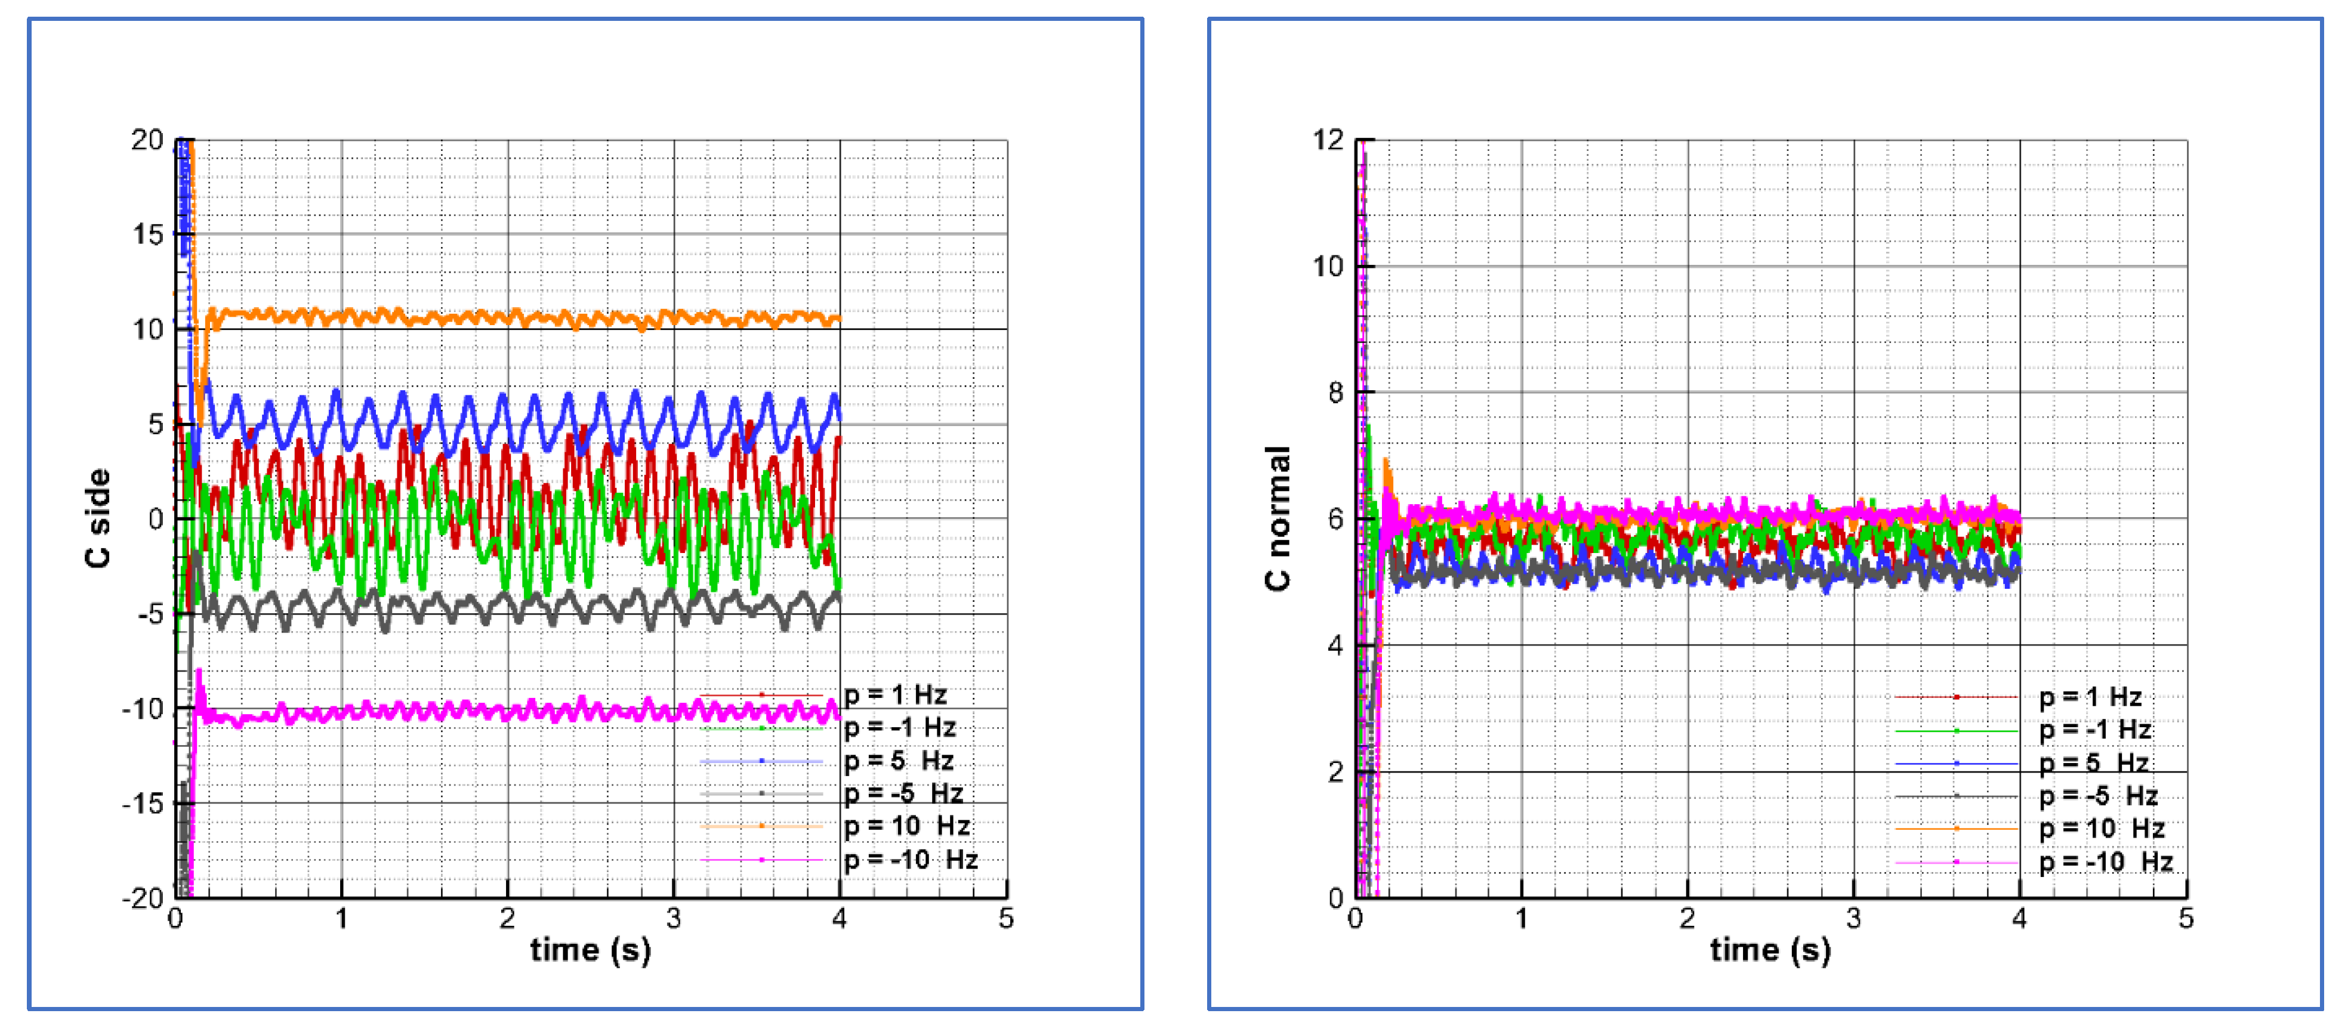Select the p = 5 Hz legend label in the C side plot

[x=899, y=761]
